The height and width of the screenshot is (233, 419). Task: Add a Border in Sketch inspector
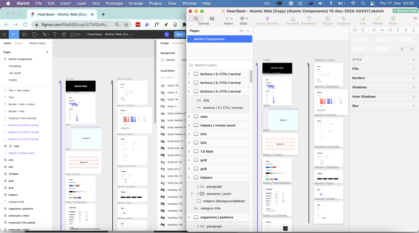pyautogui.click(x=413, y=78)
